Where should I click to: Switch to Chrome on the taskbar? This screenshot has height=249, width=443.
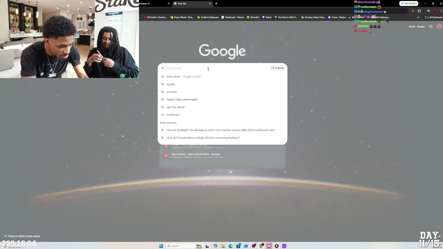[261, 246]
